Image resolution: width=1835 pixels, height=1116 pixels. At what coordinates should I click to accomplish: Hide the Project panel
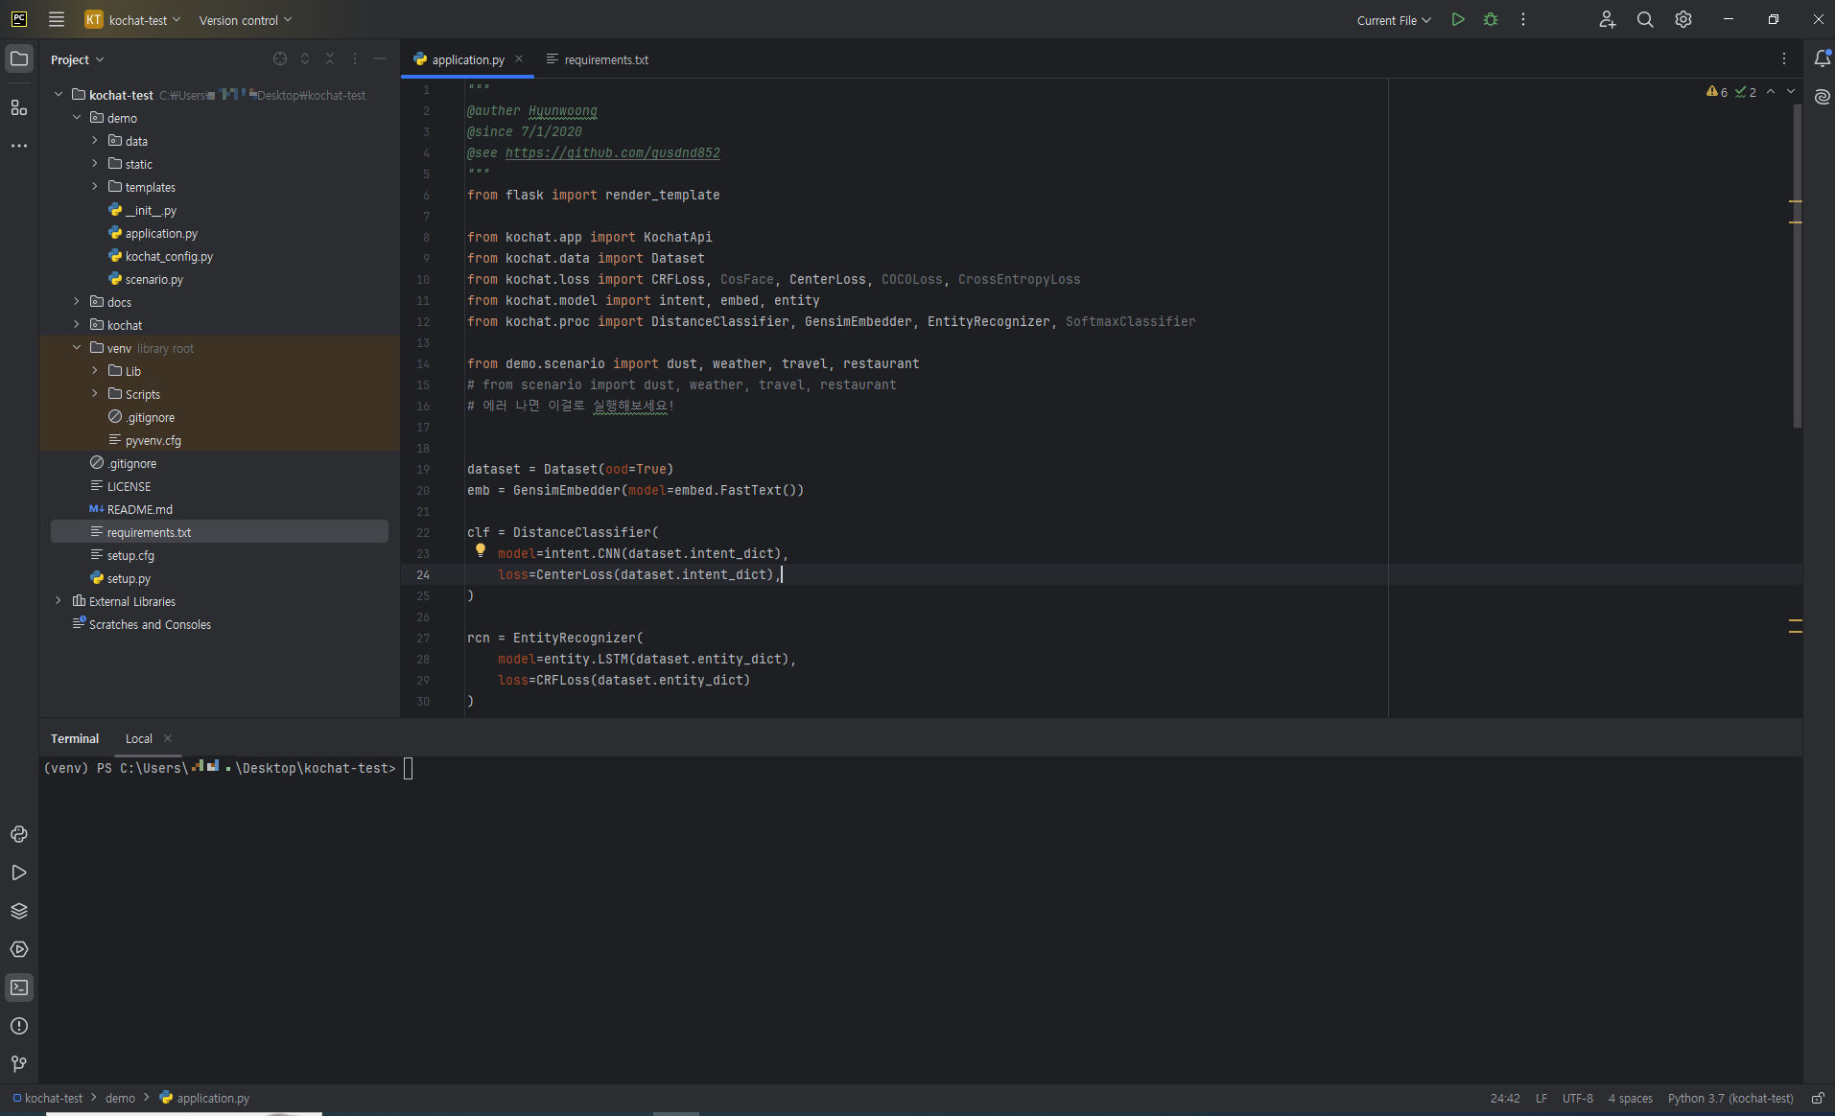pyautogui.click(x=380, y=58)
